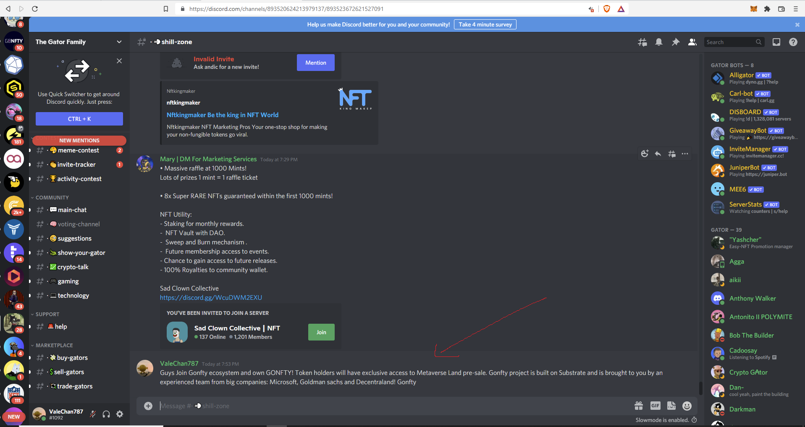Click the ValeChan787 username in chat
The image size is (805, 427).
tap(179, 364)
